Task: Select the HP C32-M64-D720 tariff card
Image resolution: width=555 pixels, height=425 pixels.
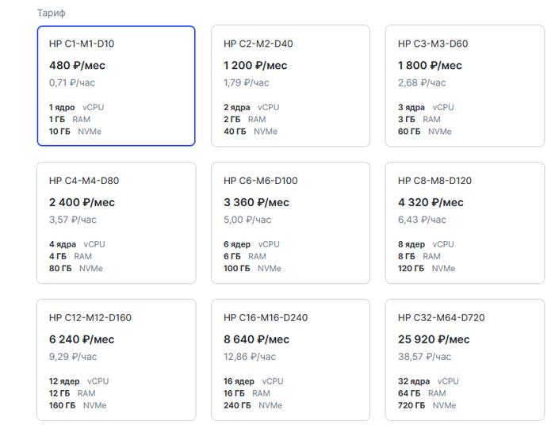Action: [x=465, y=360]
